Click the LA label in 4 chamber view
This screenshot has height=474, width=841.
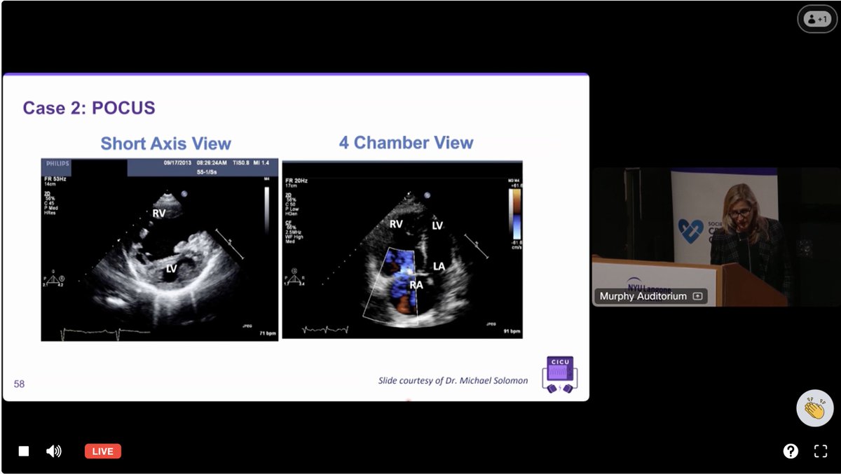[x=439, y=267]
